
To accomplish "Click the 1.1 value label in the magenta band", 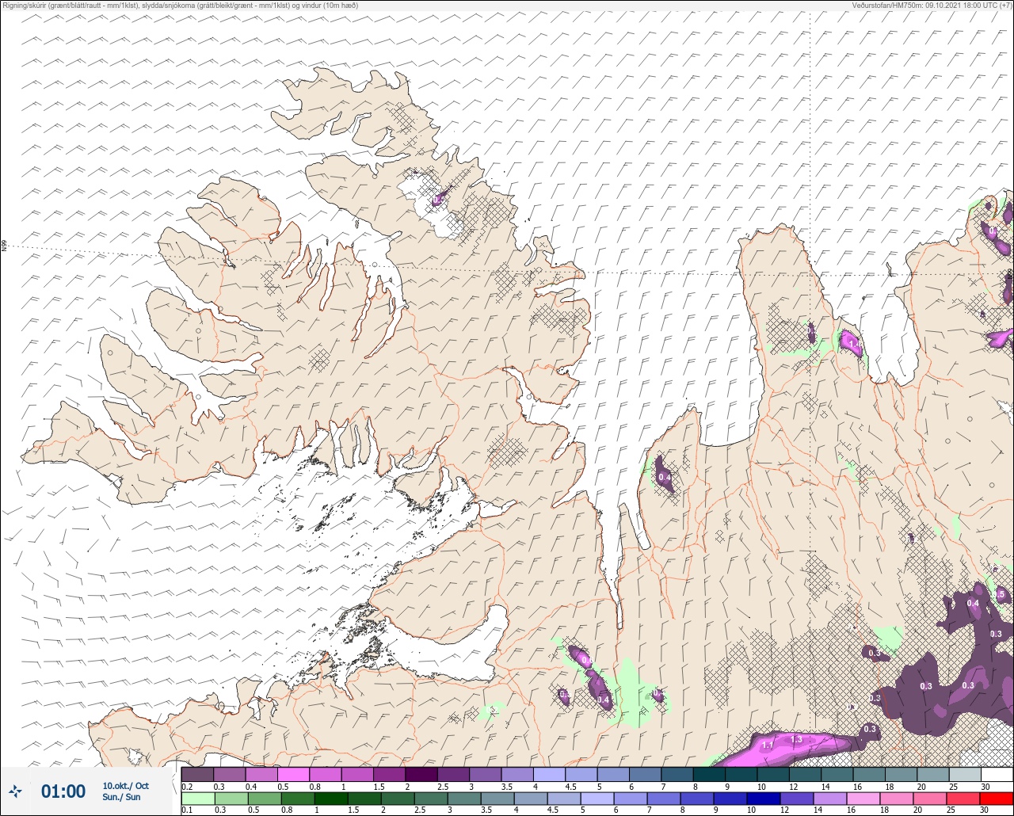I will pyautogui.click(x=767, y=746).
